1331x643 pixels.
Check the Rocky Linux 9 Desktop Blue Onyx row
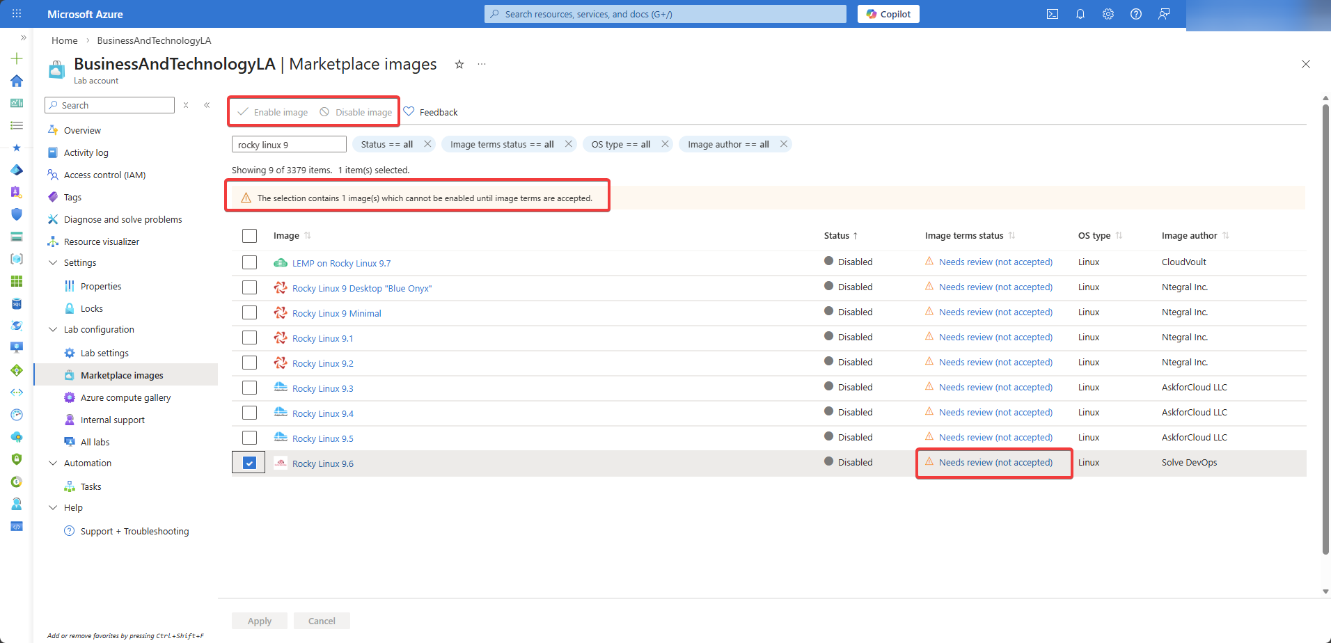pyautogui.click(x=249, y=287)
